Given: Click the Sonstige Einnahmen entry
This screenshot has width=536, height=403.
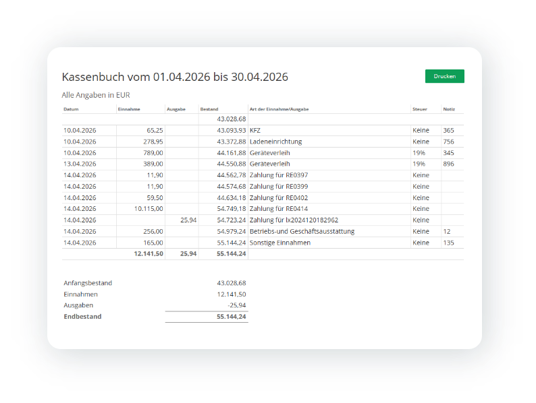Looking at the screenshot, I should tap(280, 243).
